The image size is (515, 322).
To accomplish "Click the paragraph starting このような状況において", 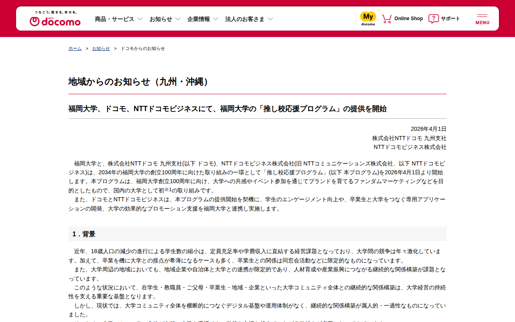I will (x=257, y=292).
